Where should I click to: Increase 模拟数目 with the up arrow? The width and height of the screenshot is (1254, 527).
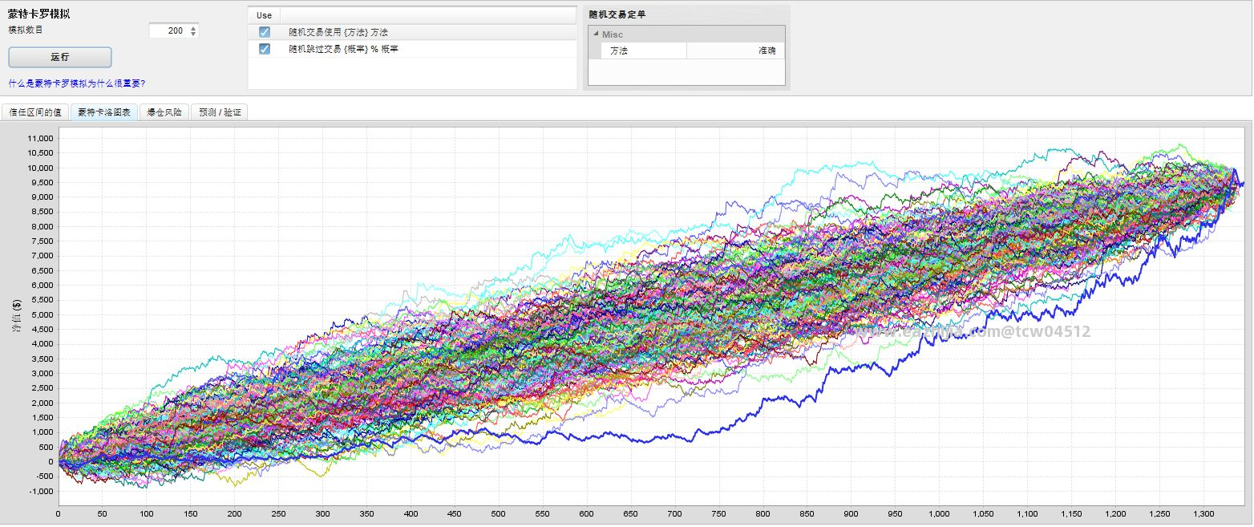coord(193,28)
